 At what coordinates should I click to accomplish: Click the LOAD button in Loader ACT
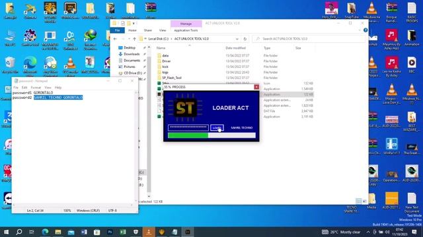tap(217, 128)
